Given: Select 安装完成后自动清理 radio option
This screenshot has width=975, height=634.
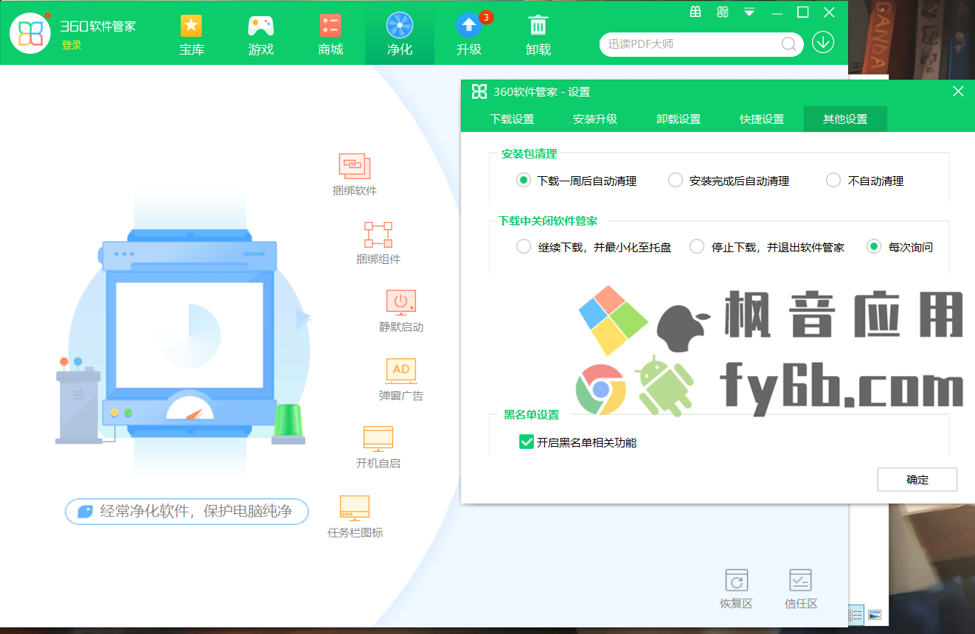Looking at the screenshot, I should 676,181.
